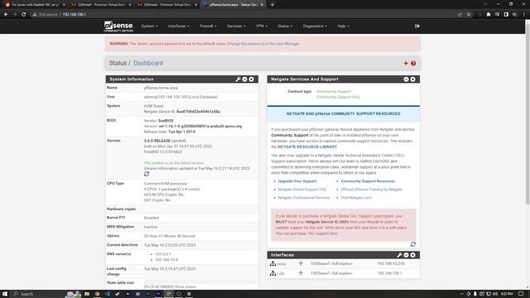530x298 pixels.
Task: Close the pfSense.home.arpa browser tab
Action: pyautogui.click(x=262, y=5)
